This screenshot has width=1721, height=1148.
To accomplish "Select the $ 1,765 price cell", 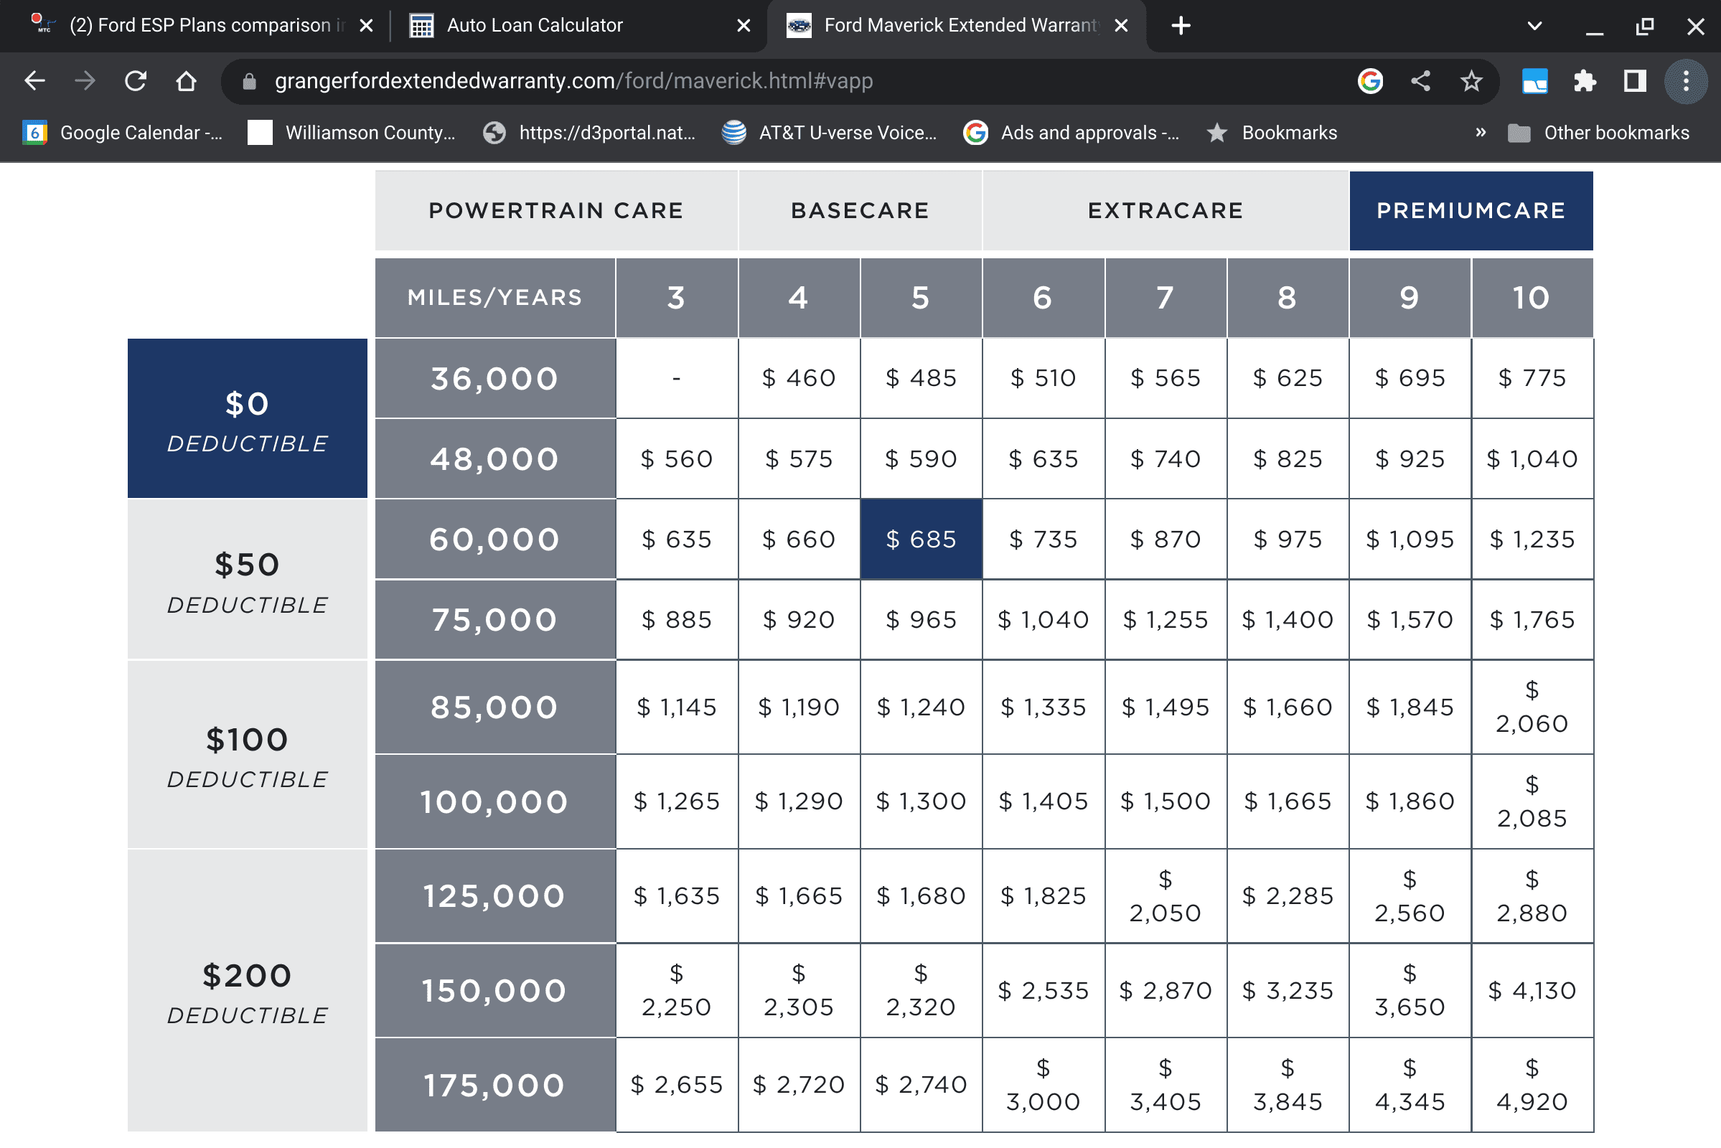I will [1532, 620].
